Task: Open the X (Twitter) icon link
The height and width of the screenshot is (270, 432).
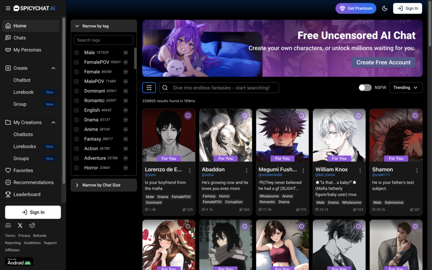Action: pos(20,225)
